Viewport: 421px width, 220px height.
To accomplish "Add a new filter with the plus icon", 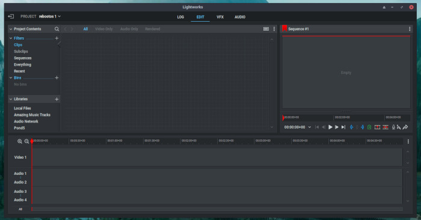I will (x=57, y=38).
